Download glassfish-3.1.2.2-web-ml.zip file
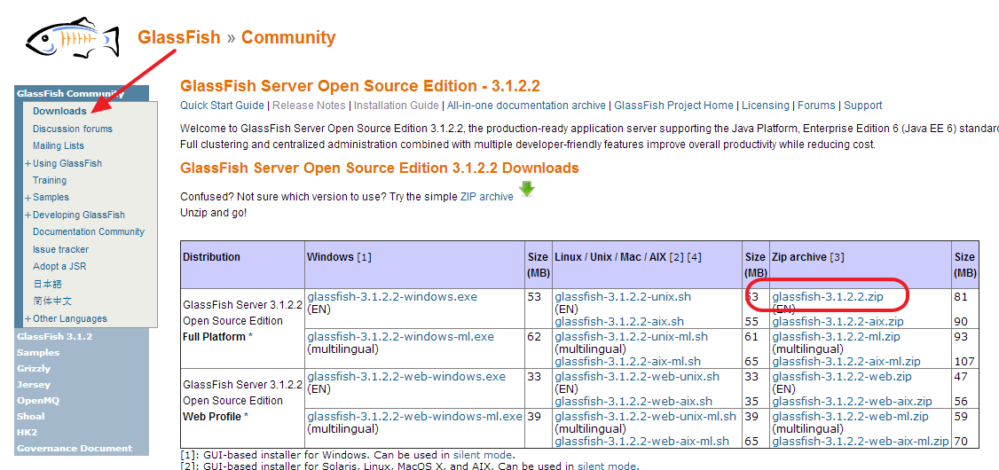Viewport: 999px width, 470px height. pyautogui.click(x=850, y=417)
